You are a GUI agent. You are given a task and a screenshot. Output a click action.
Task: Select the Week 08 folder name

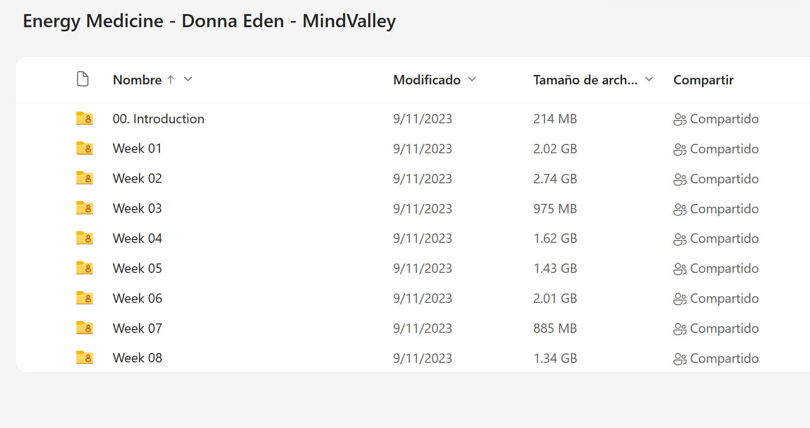(137, 358)
